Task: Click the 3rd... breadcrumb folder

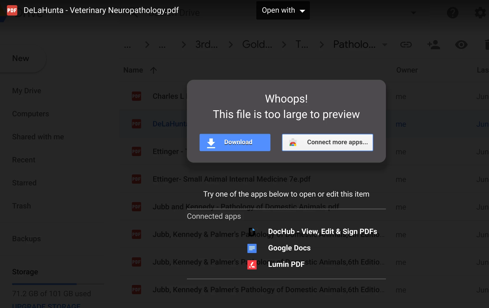Action: 206,44
